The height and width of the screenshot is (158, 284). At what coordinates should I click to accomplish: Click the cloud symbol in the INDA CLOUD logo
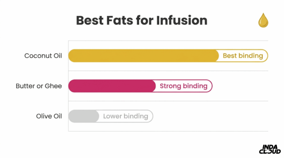pos(267,151)
